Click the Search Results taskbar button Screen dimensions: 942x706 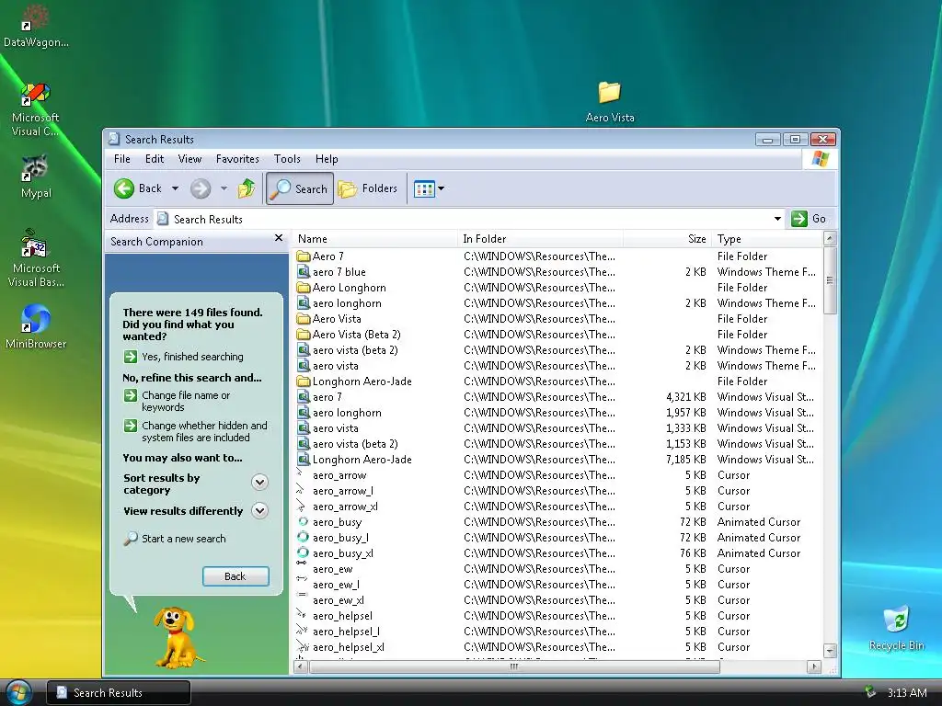[119, 693]
